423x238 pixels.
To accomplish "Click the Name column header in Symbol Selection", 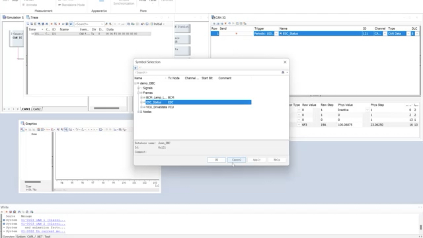I will [x=138, y=78].
